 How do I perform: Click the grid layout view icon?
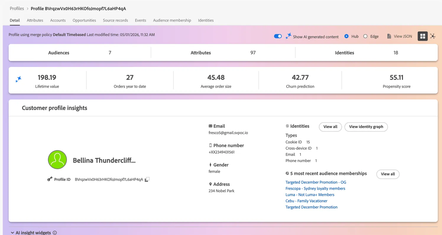pyautogui.click(x=422, y=36)
